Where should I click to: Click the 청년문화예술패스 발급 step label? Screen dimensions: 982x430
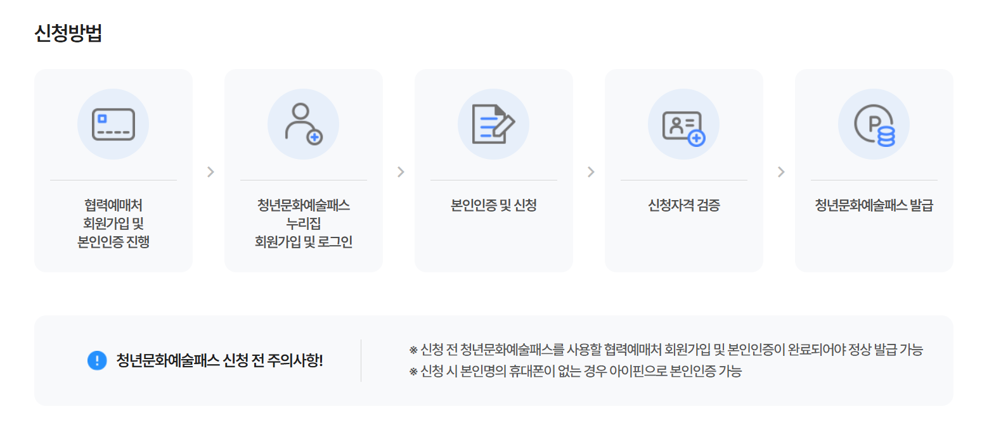click(x=874, y=205)
